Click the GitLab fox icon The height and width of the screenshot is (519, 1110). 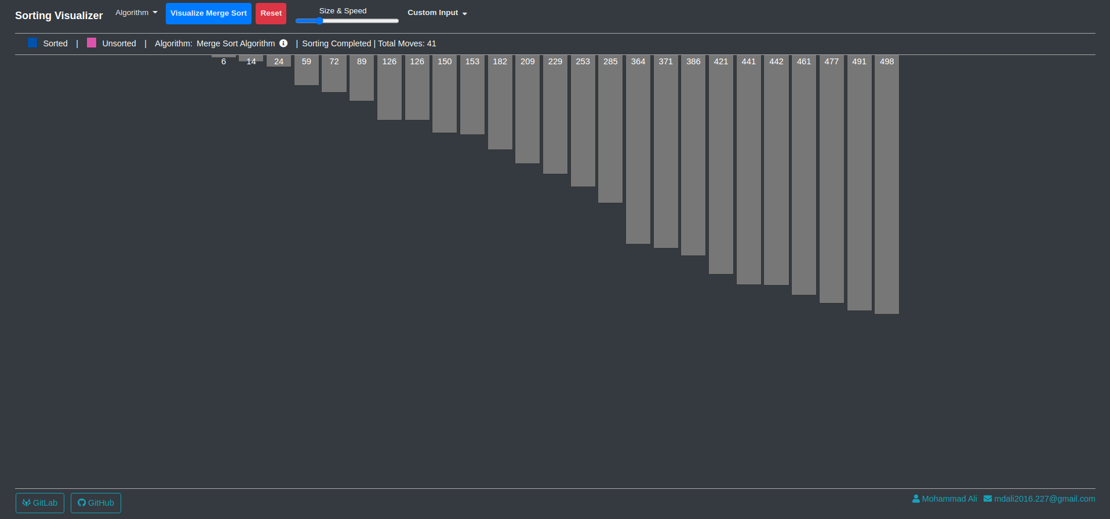pos(26,503)
